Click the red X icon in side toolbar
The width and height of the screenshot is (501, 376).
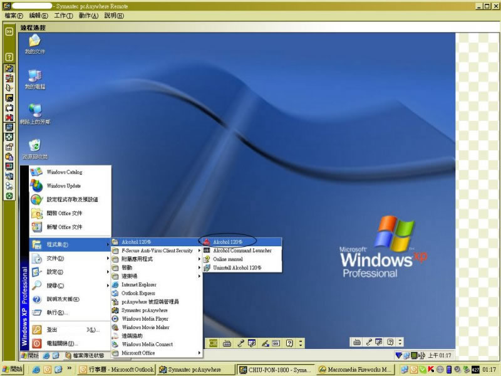click(x=9, y=117)
